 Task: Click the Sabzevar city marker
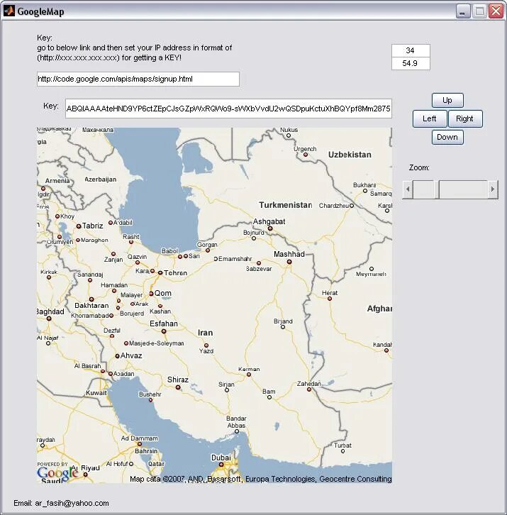pyautogui.click(x=259, y=263)
